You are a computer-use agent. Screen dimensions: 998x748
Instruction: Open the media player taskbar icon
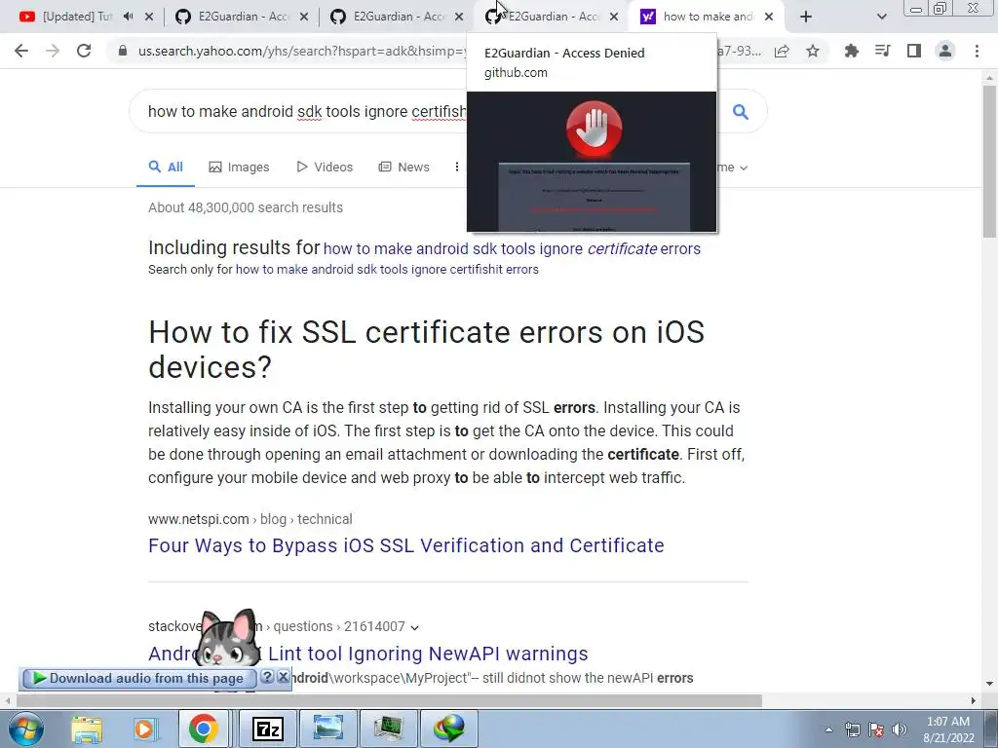(x=144, y=729)
